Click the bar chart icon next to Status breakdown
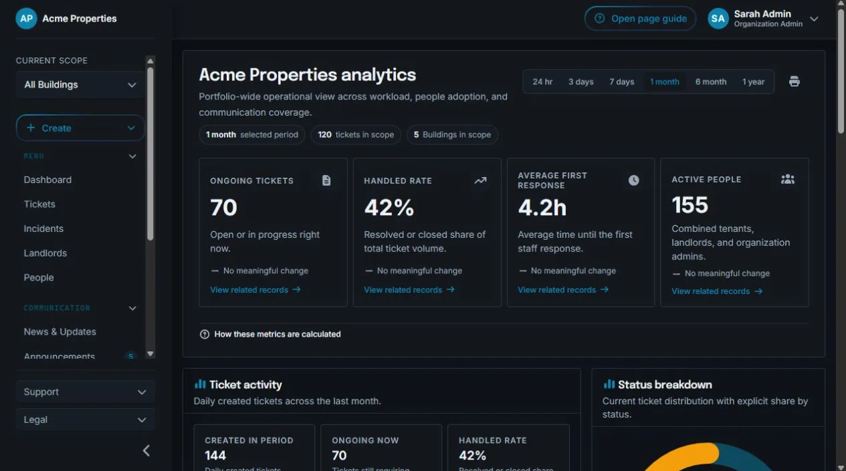Image resolution: width=846 pixels, height=471 pixels. 609,384
